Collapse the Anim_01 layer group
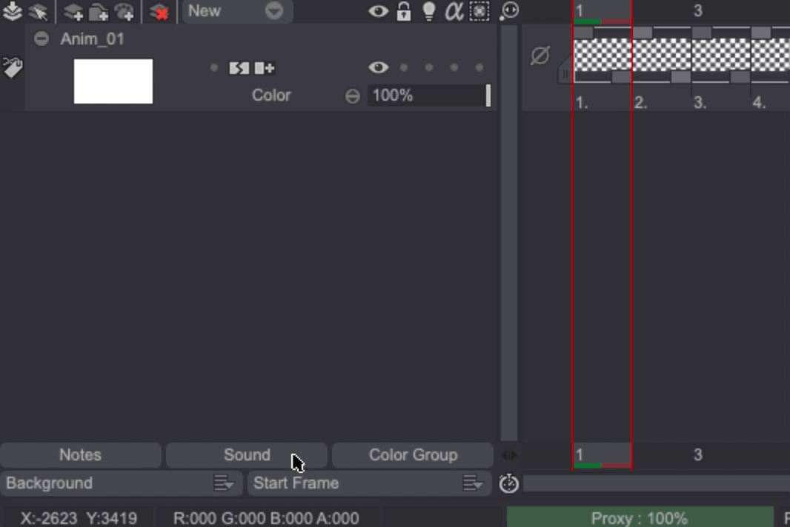 click(x=42, y=38)
